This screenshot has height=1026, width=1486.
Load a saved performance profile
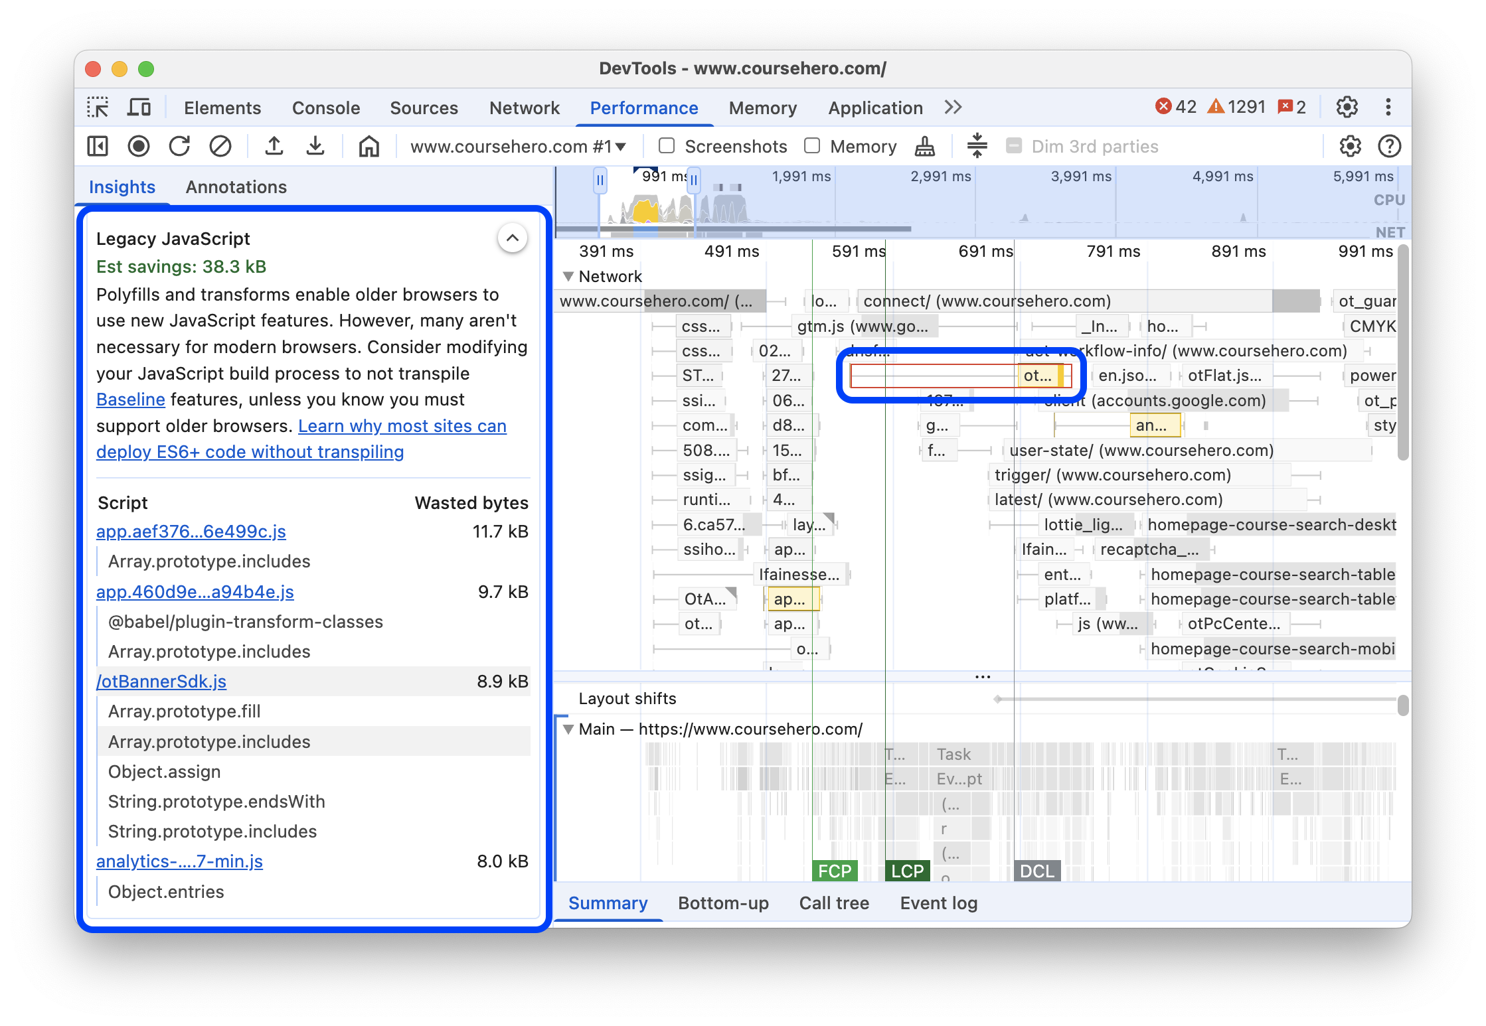click(275, 146)
